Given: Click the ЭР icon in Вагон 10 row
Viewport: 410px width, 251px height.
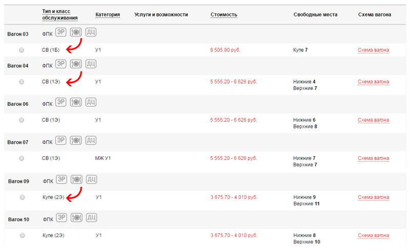Looking at the screenshot, I should [x=61, y=218].
